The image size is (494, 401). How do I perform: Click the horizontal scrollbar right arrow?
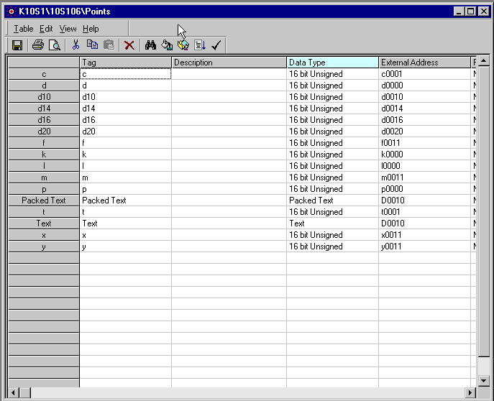point(470,393)
